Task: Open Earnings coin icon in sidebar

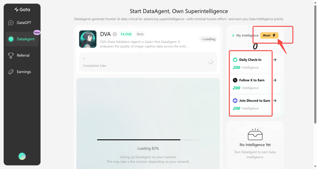Action: (11, 72)
